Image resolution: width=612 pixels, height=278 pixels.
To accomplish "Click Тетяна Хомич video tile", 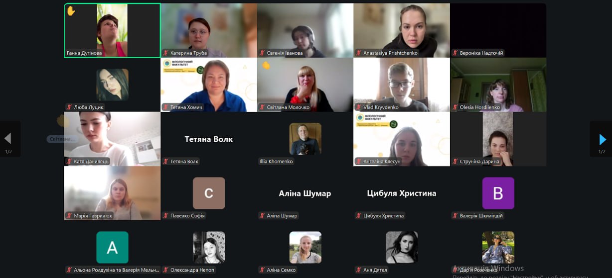I will [x=209, y=85].
